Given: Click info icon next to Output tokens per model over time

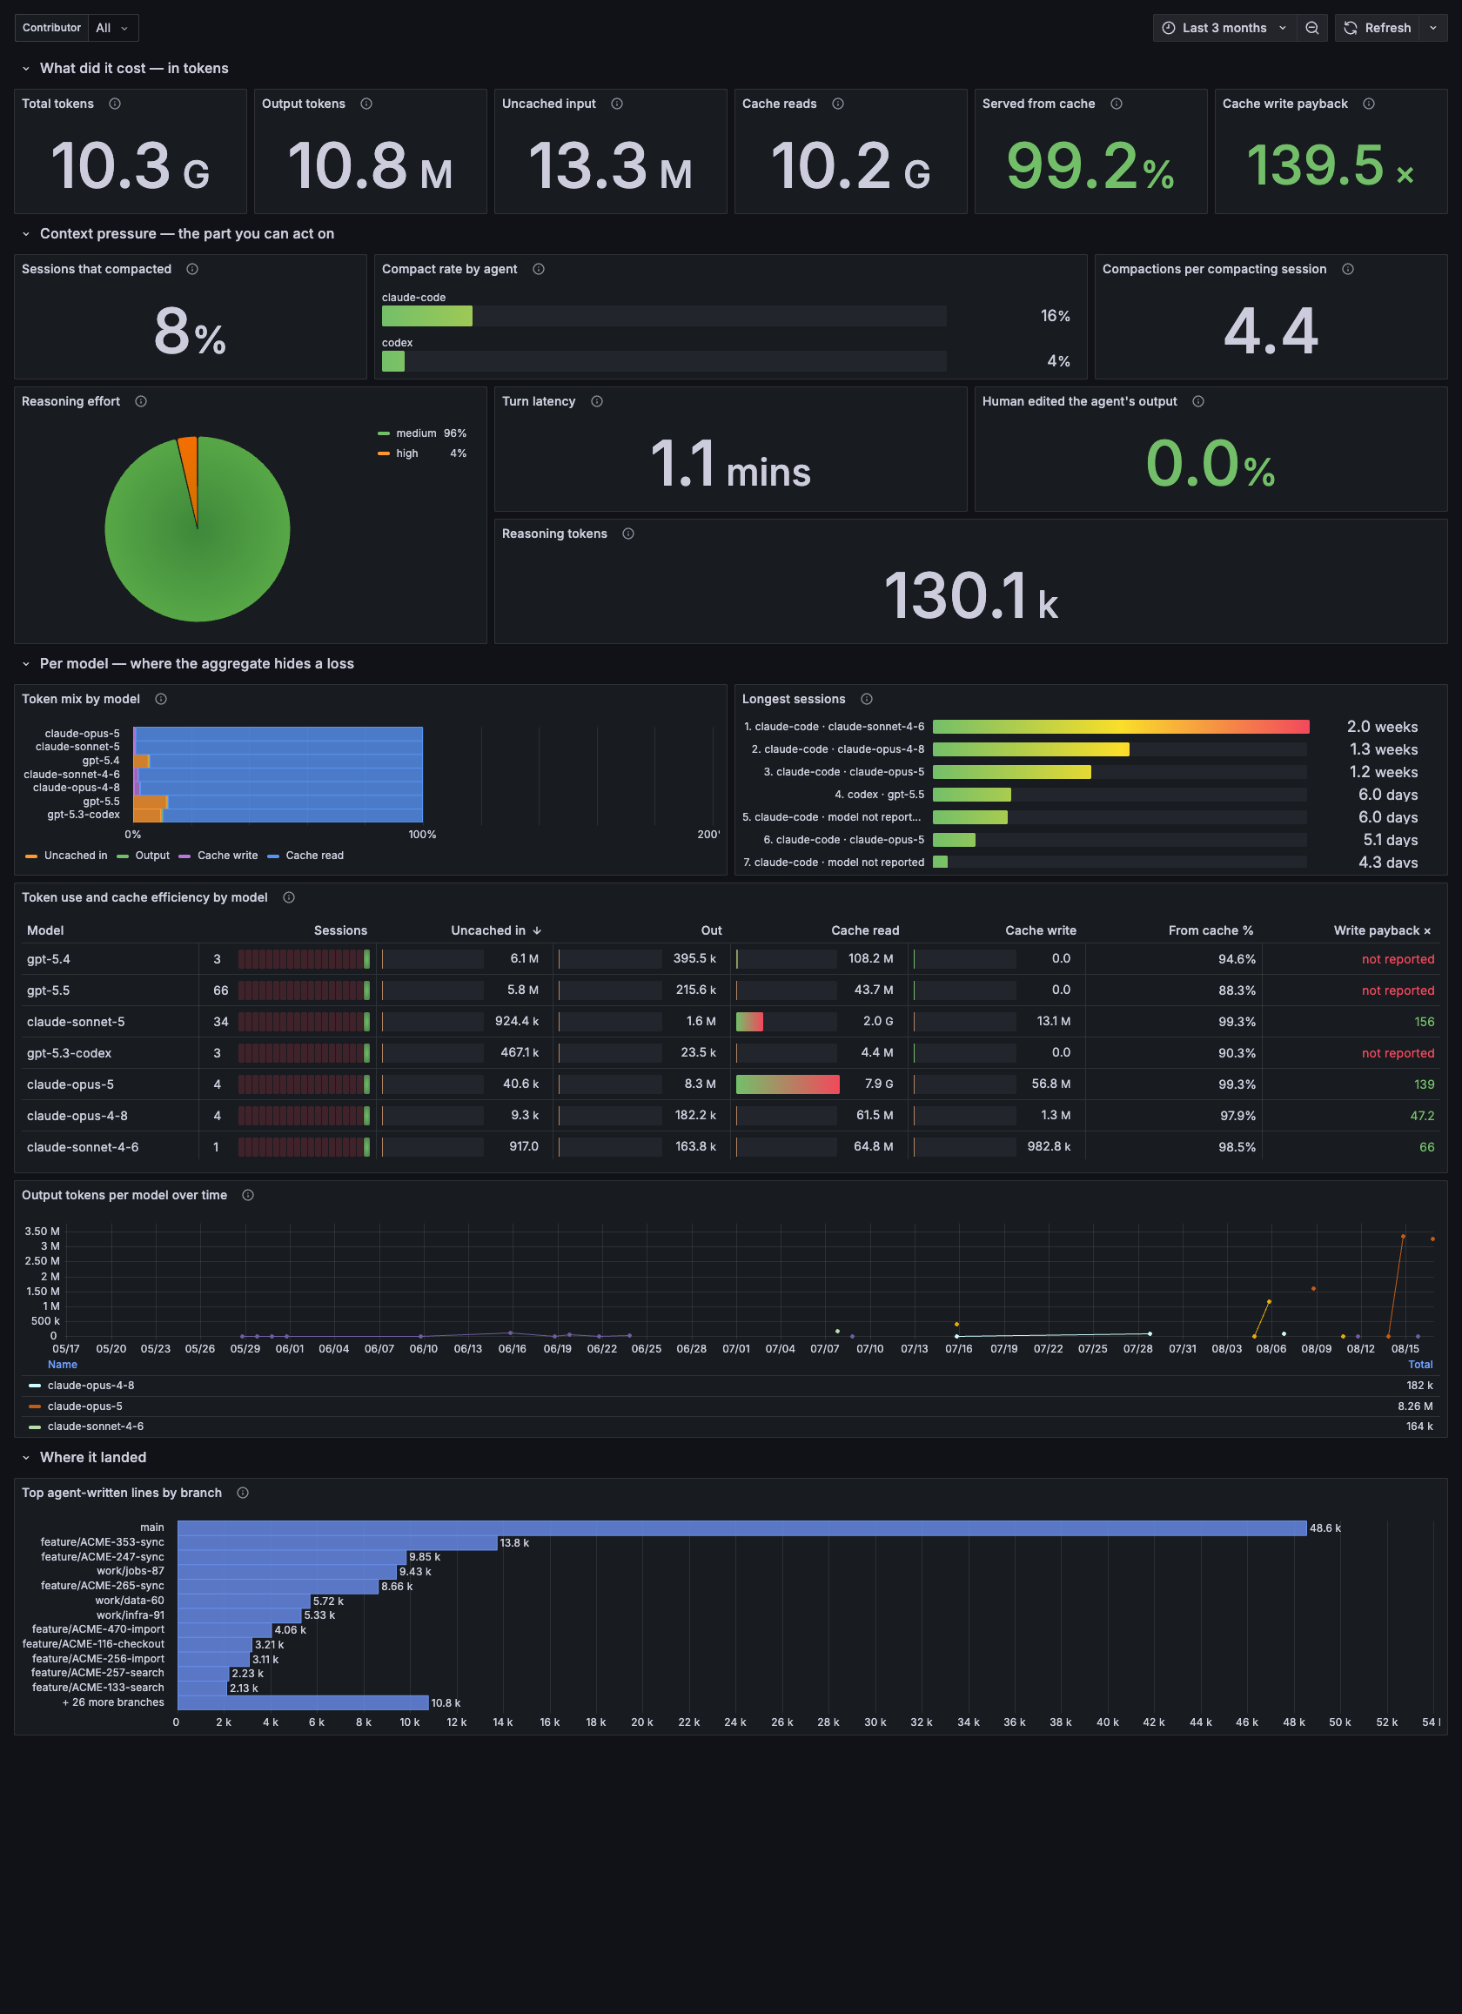Looking at the screenshot, I should click(249, 1195).
